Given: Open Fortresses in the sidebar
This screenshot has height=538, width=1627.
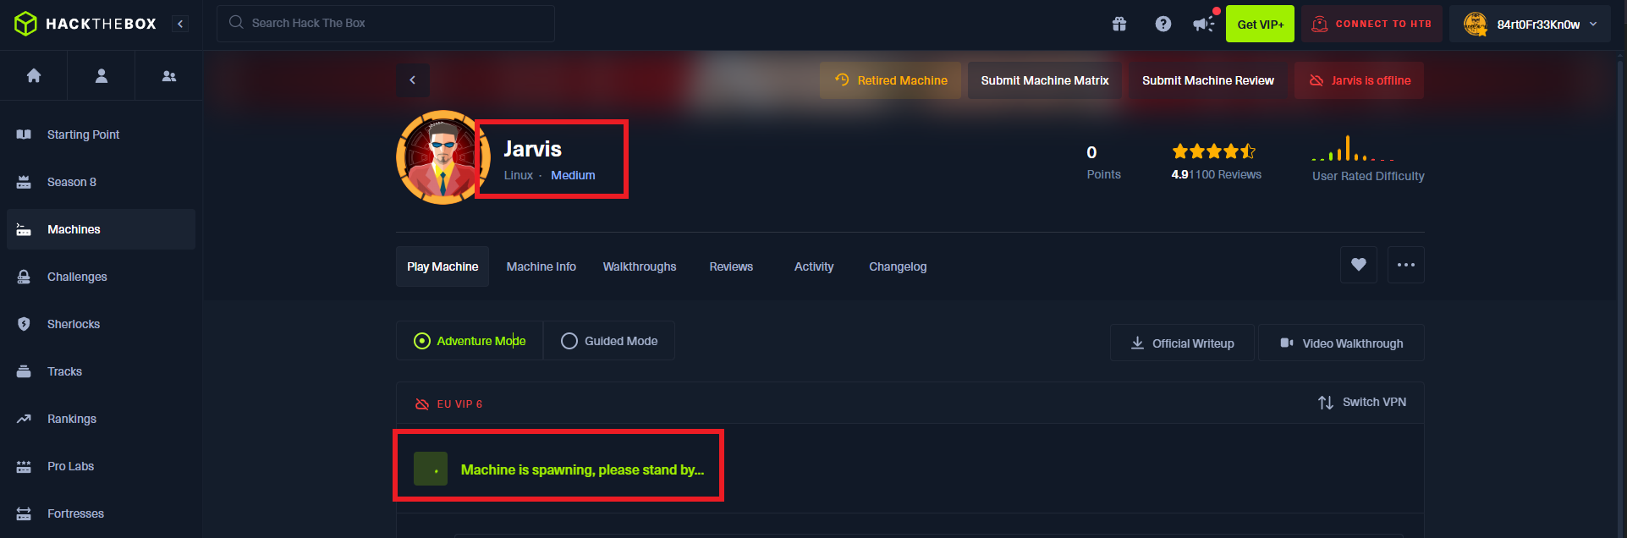Looking at the screenshot, I should 101,513.
